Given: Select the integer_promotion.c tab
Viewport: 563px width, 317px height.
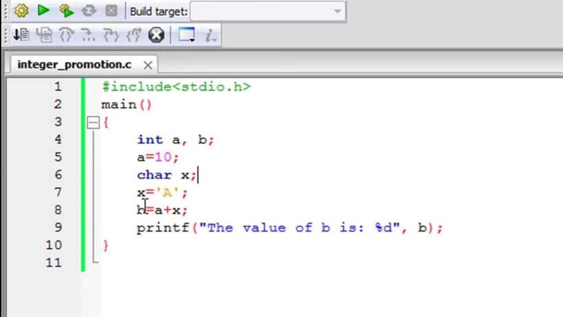Looking at the screenshot, I should pos(74,64).
